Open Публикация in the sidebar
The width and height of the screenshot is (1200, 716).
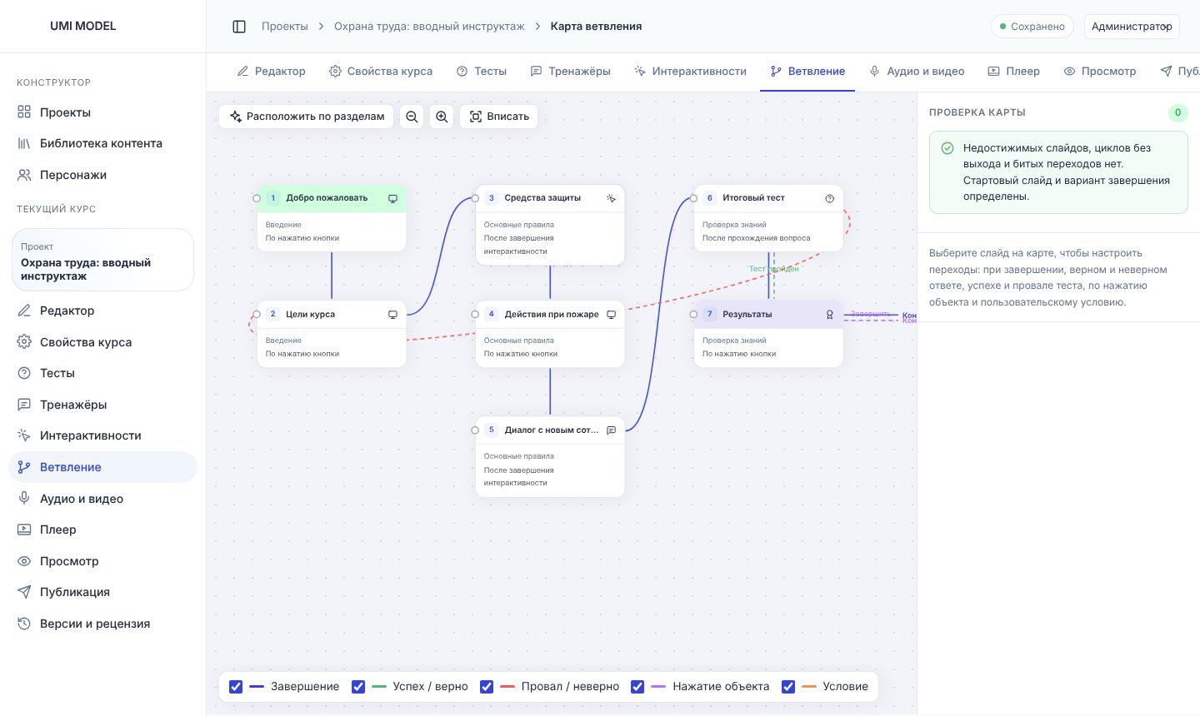pyautogui.click(x=102, y=592)
